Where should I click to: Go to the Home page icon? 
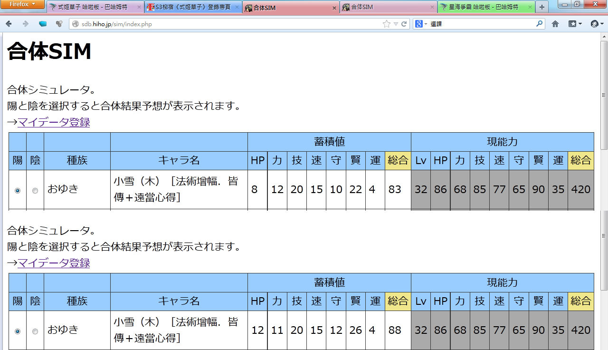click(x=555, y=24)
